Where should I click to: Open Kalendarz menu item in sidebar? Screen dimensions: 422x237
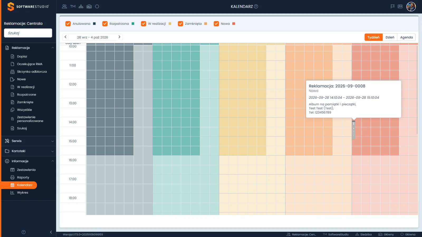pyautogui.click(x=19, y=185)
